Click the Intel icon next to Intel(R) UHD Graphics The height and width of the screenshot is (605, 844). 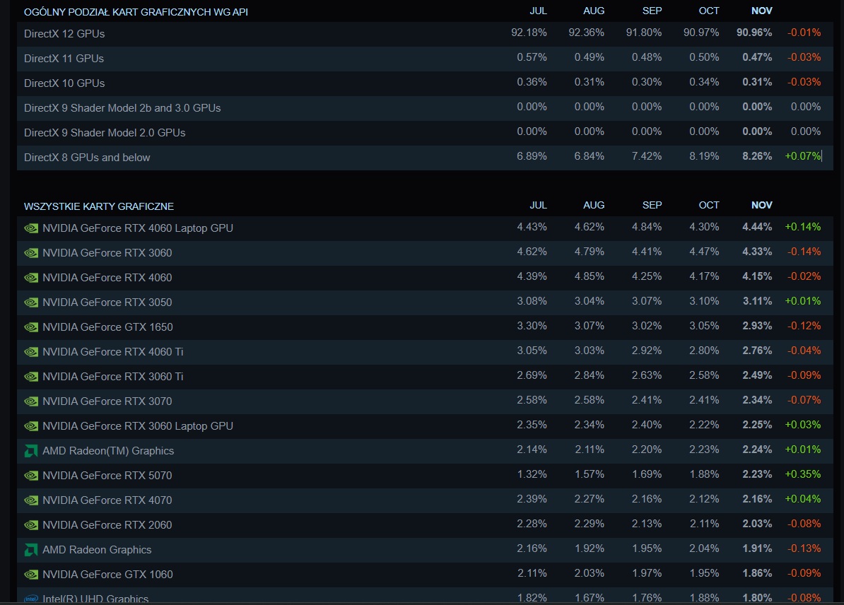point(31,599)
